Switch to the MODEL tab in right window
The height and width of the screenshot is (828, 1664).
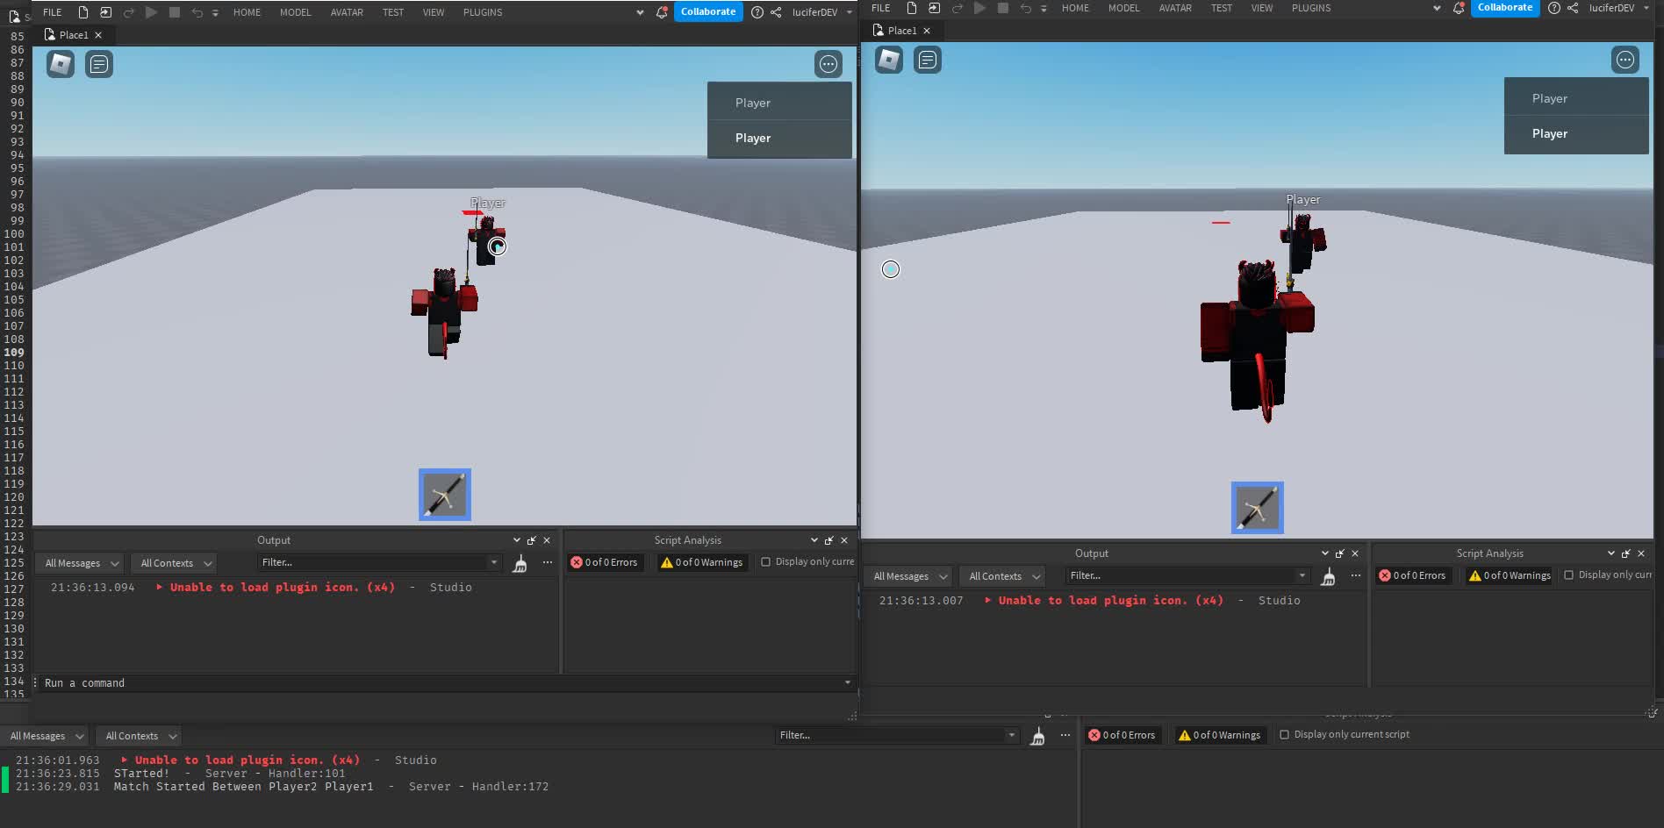tap(1123, 8)
